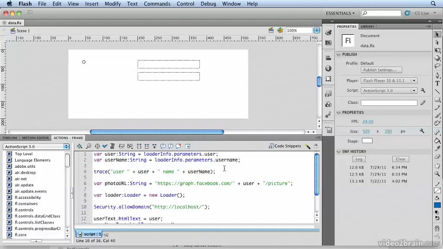Select the Pen tool

click(x=437, y=75)
